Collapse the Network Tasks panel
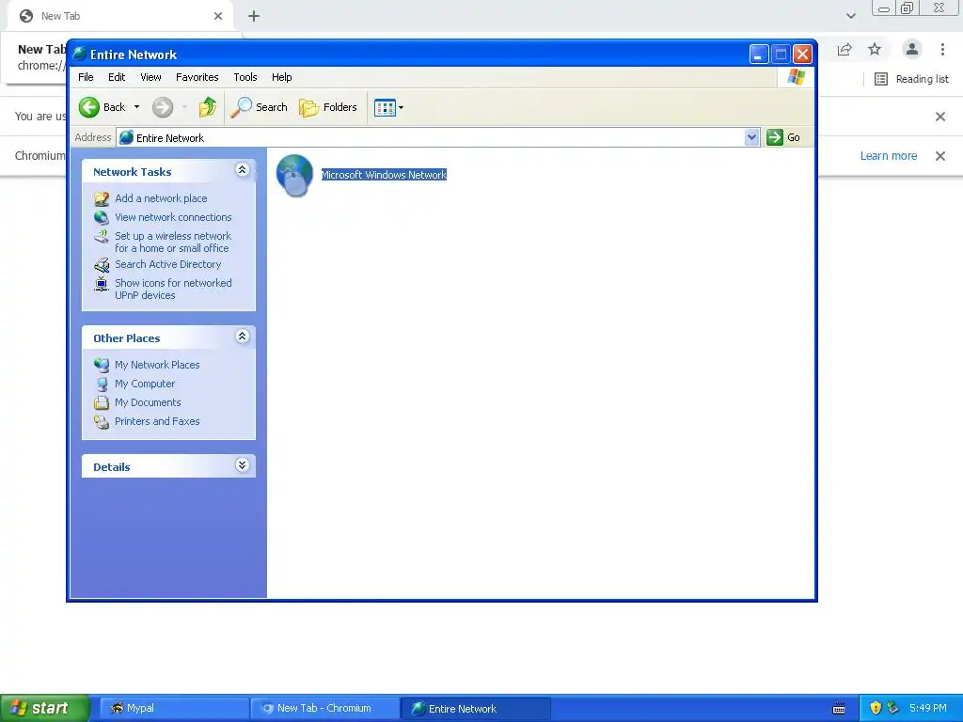Image resolution: width=963 pixels, height=722 pixels. pyautogui.click(x=242, y=170)
